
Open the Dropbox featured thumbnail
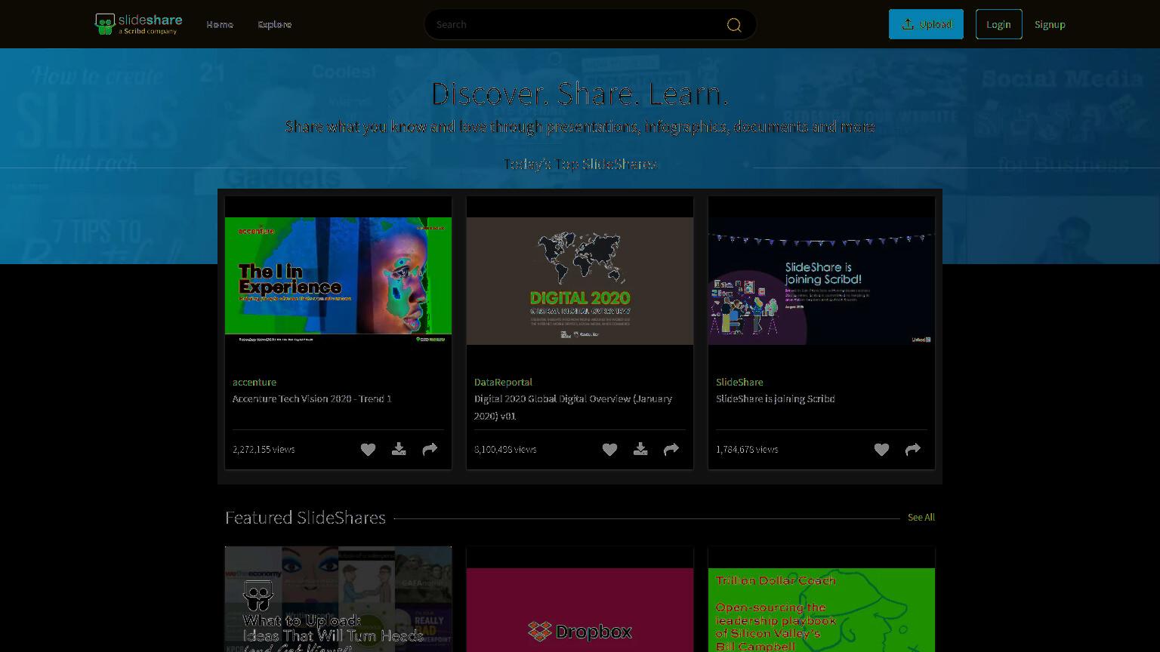(580, 610)
